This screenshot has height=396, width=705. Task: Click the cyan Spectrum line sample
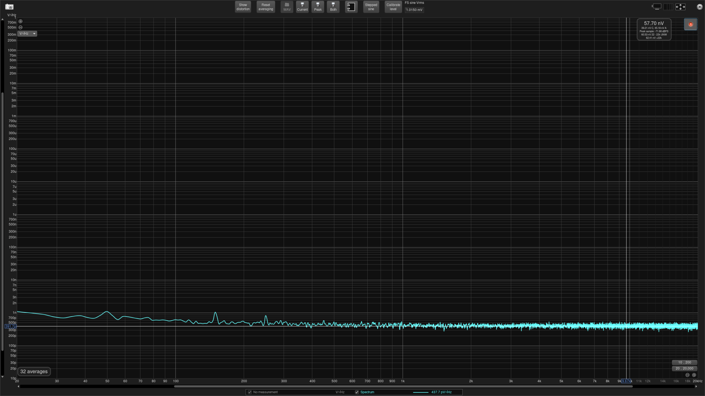coord(420,392)
